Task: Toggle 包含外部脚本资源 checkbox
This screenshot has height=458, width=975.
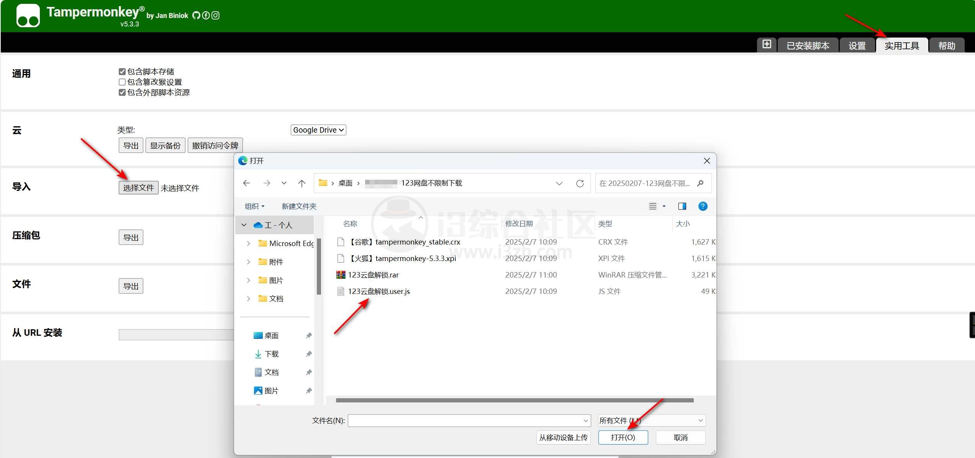Action: 122,92
